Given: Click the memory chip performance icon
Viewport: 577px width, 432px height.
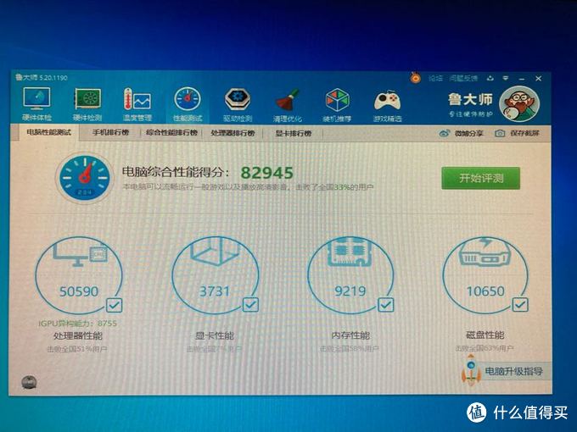Looking at the screenshot, I should (x=350, y=252).
